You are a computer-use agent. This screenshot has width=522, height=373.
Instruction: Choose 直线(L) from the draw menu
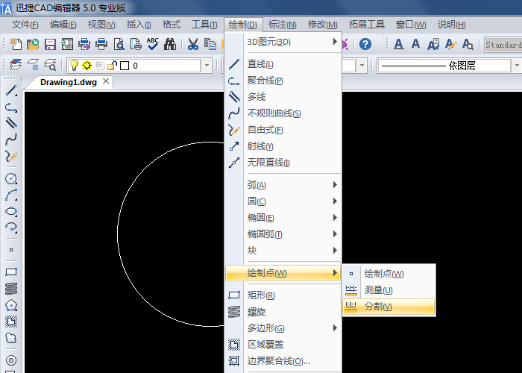[x=283, y=64]
